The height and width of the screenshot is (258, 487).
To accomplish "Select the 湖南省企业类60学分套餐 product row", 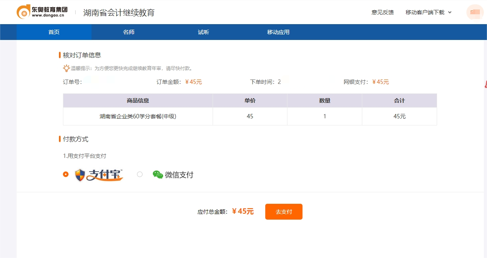I will pyautogui.click(x=137, y=116).
